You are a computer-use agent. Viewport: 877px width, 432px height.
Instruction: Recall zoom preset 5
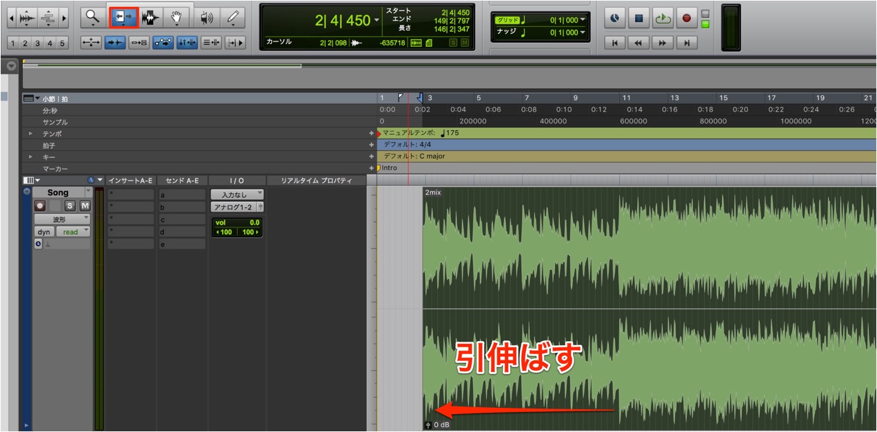[62, 43]
